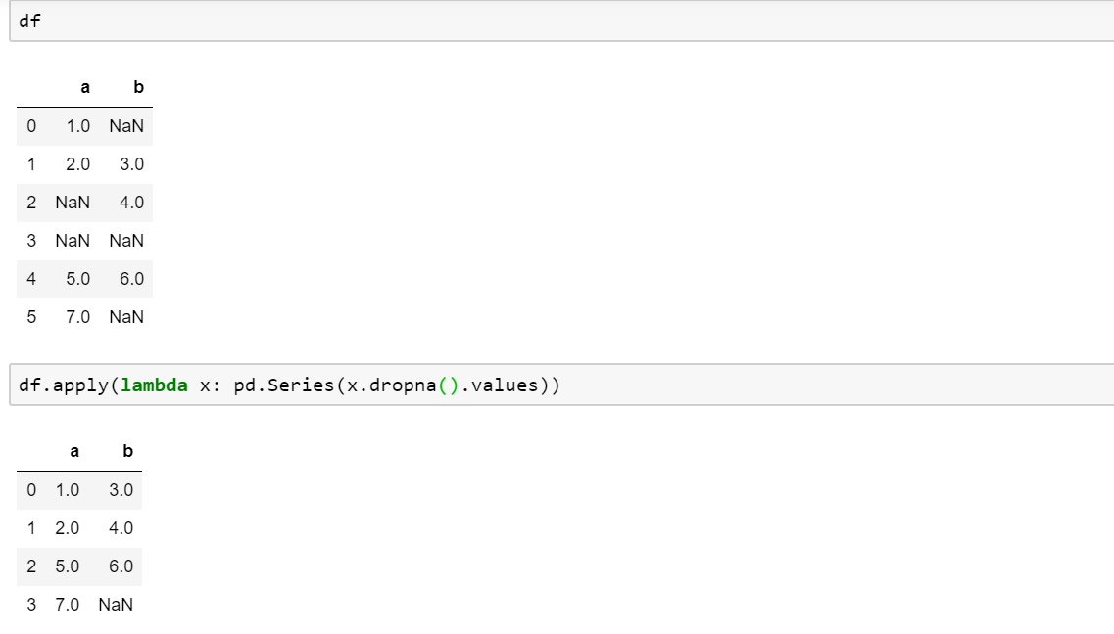
Task: Click the value 2.0 in first table row 1
Action: [x=78, y=164]
